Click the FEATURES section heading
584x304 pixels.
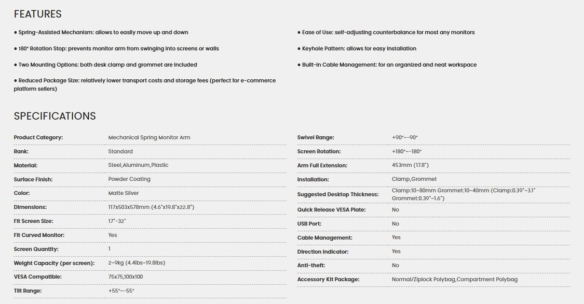pyautogui.click(x=37, y=14)
